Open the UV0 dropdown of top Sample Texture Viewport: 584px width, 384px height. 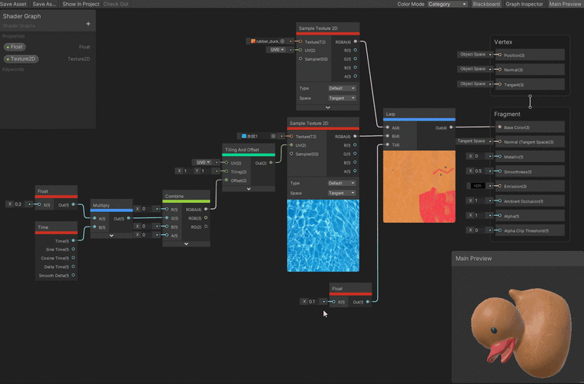(x=276, y=50)
